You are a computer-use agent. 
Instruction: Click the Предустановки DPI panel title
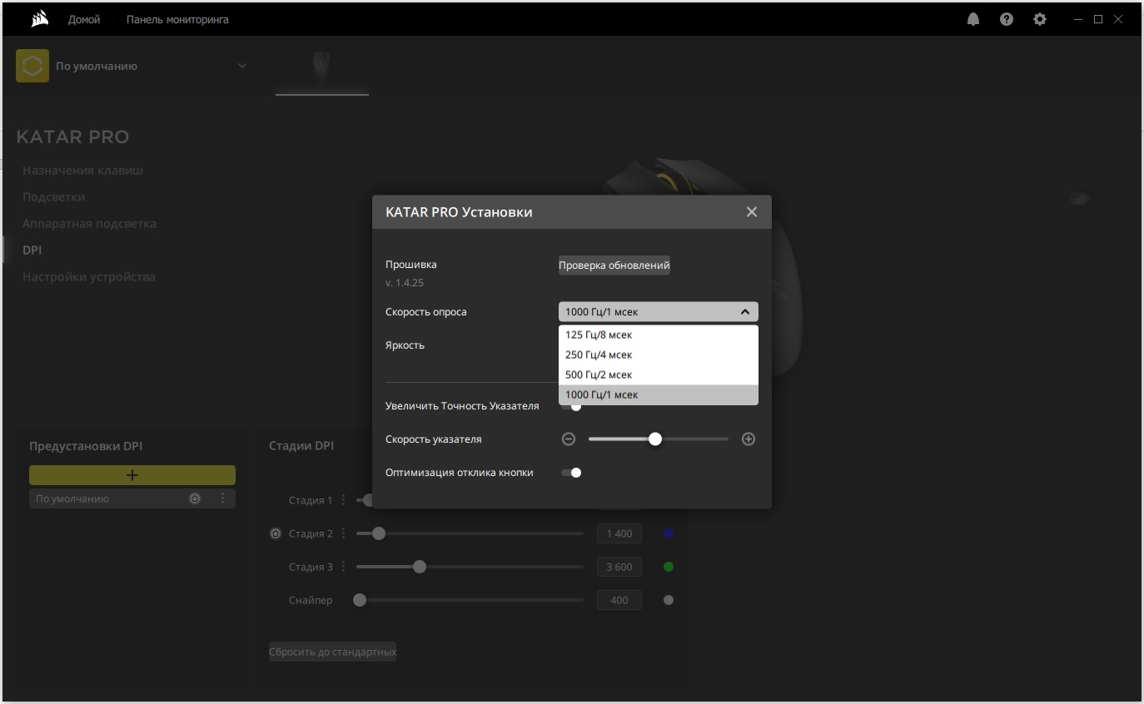tap(86, 446)
